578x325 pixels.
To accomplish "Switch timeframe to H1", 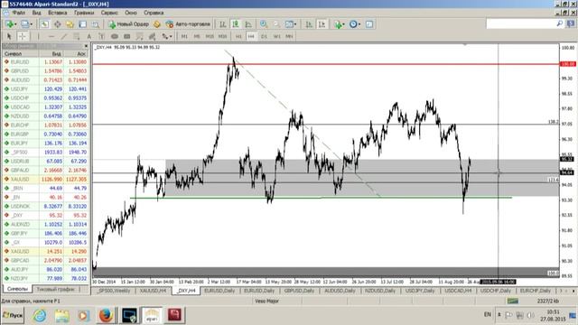I will point(238,36).
